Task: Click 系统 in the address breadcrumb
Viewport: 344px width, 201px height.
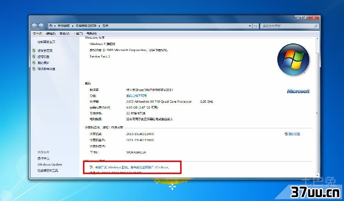Action: coord(106,26)
